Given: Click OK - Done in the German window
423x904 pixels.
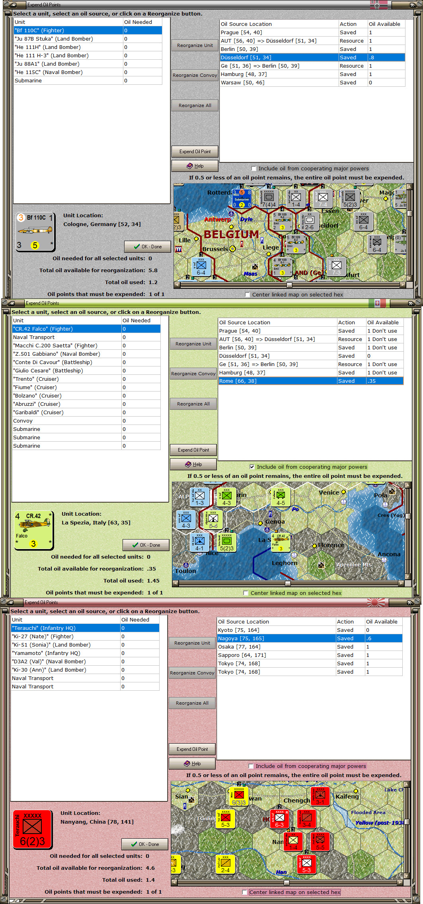Looking at the screenshot, I should point(148,247).
